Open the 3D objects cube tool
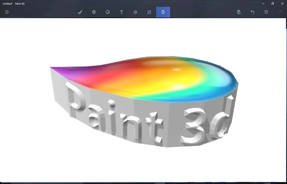Screen dimensions: 287x184 94,12
